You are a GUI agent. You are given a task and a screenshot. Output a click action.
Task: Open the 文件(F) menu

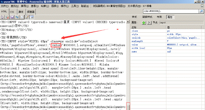(5, 6)
